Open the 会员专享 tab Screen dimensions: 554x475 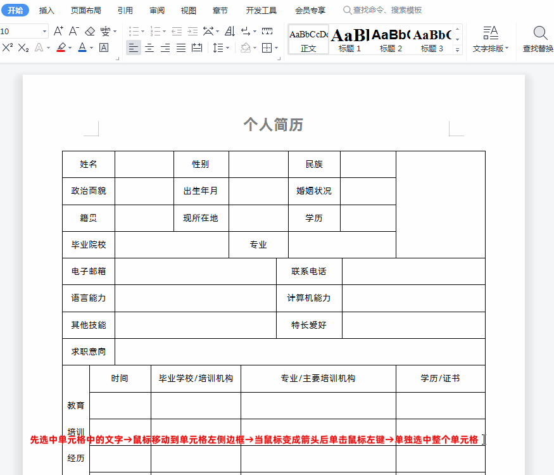310,10
